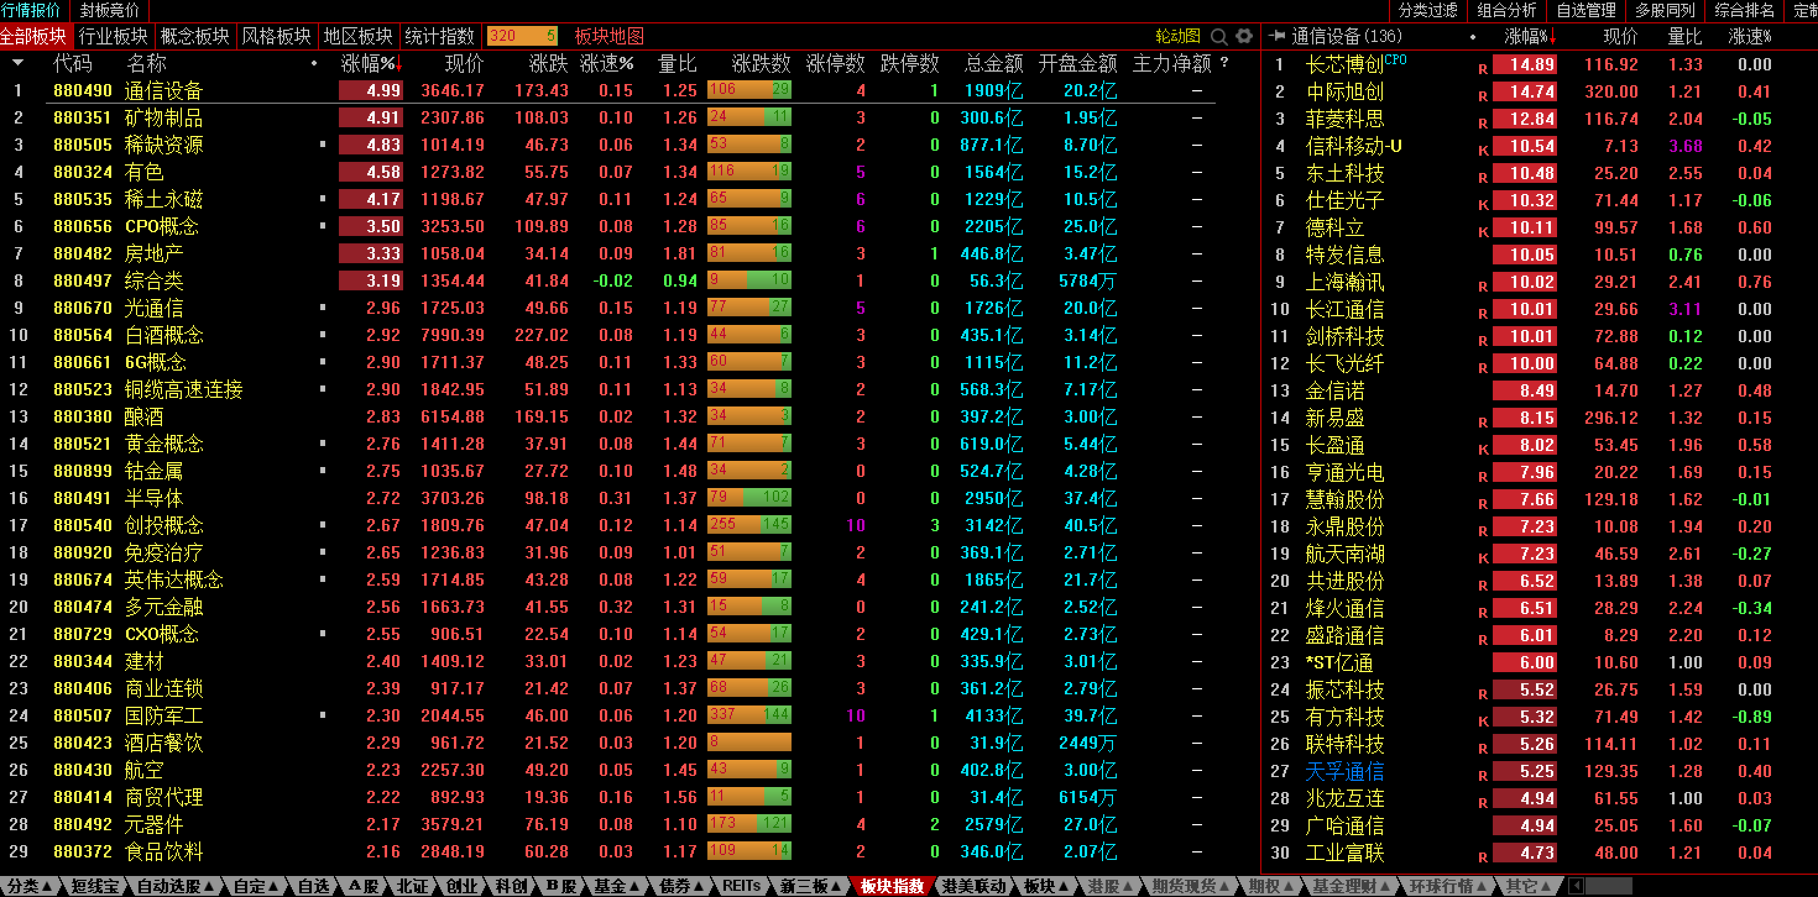Open settings via the gear icon
The width and height of the screenshot is (1818, 897).
click(x=1244, y=36)
